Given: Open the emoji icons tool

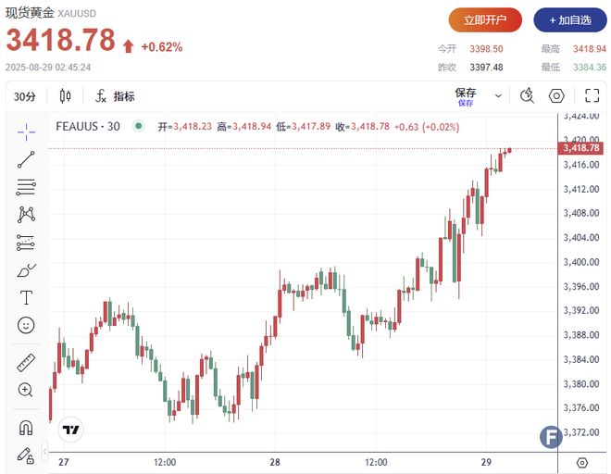Looking at the screenshot, I should coord(26,326).
